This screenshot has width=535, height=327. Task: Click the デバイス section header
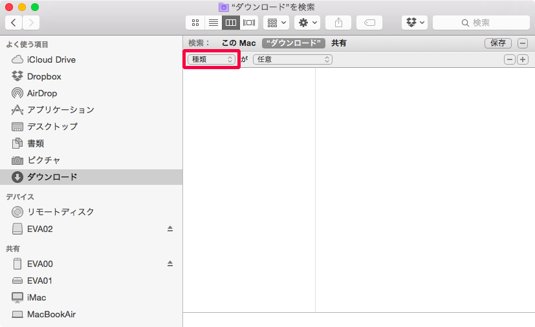pyautogui.click(x=20, y=196)
